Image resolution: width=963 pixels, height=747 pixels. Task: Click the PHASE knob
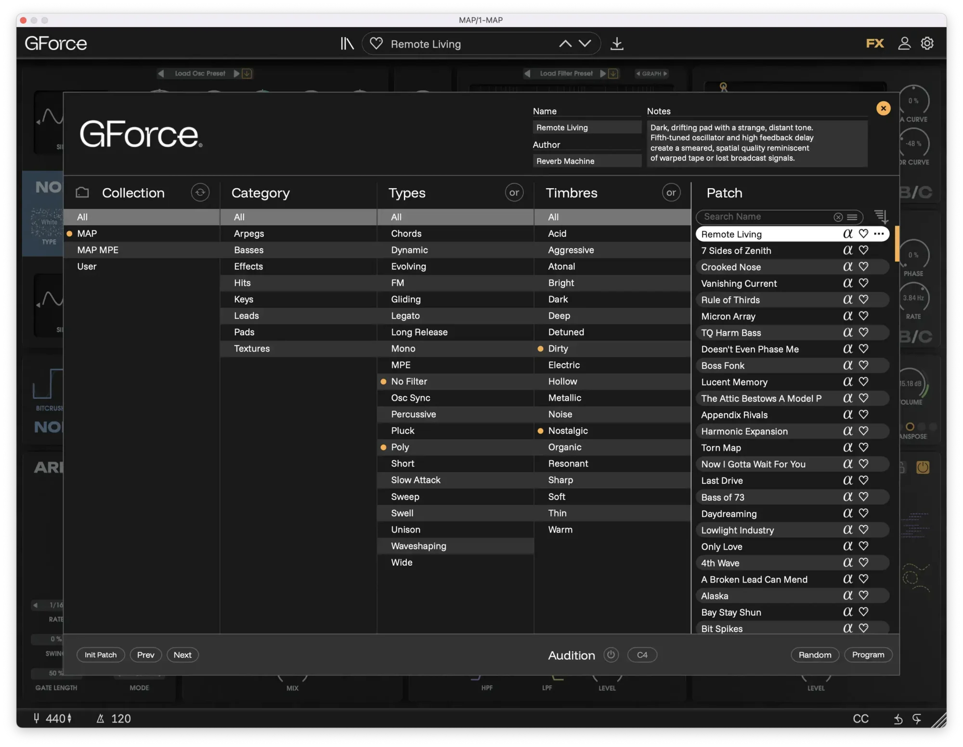[x=913, y=255]
